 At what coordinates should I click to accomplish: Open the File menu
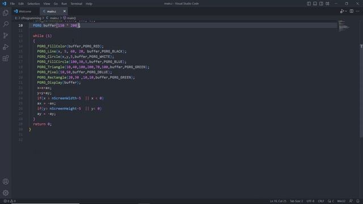pos(12,4)
